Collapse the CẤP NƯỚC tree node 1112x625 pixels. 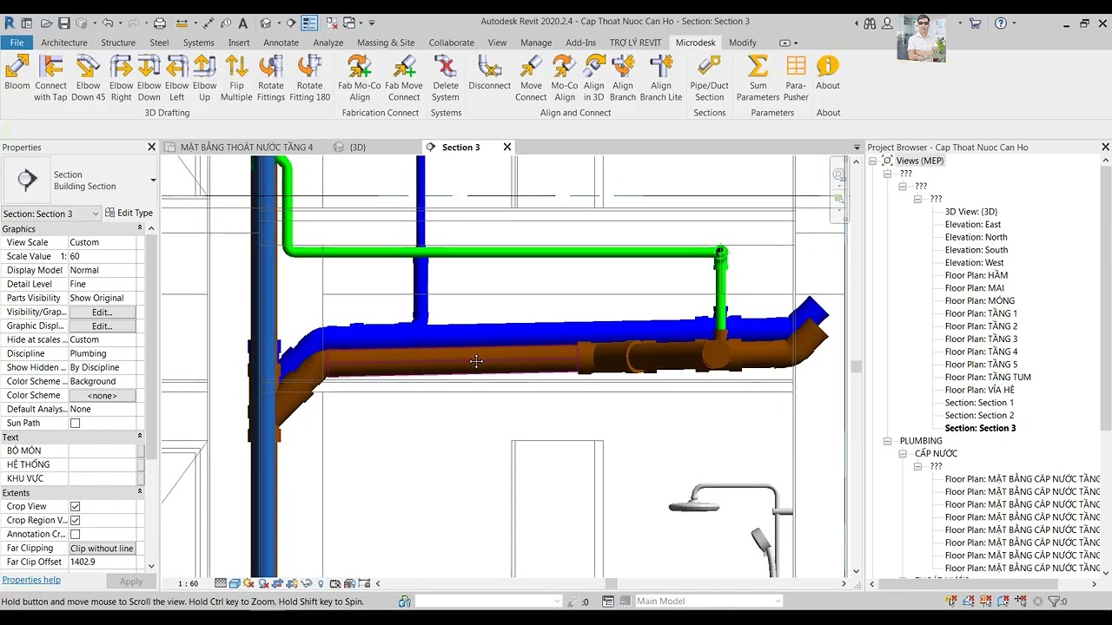pos(903,454)
